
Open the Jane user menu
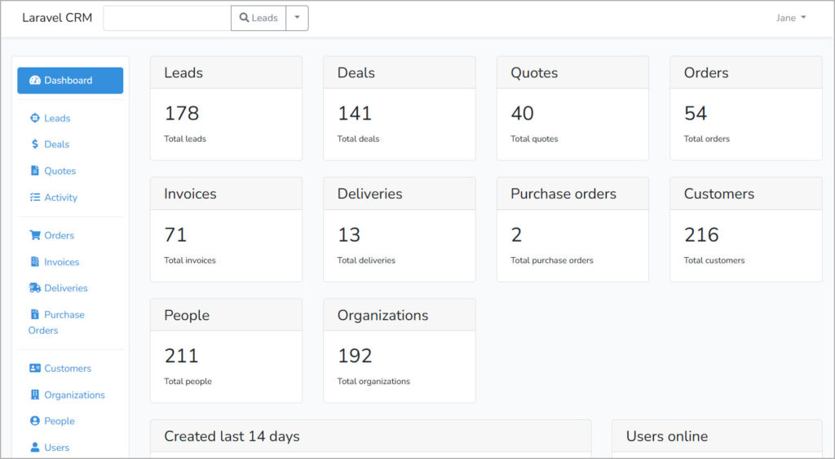[x=790, y=18]
